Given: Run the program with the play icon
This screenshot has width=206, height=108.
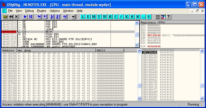Looking at the screenshot, I should [x=25, y=16].
